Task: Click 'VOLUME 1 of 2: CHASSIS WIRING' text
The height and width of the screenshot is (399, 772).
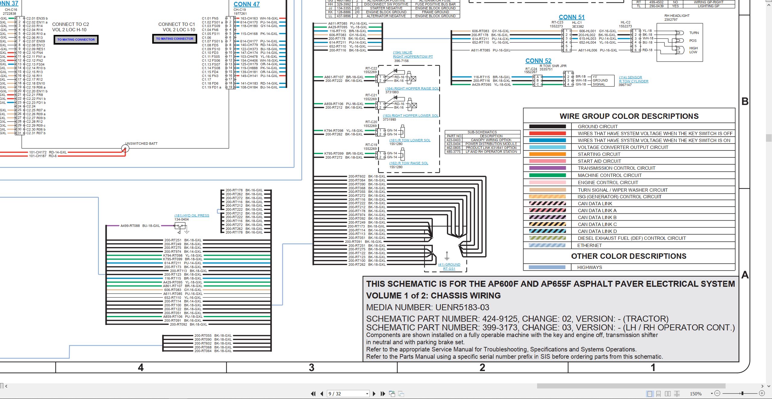Action: (x=433, y=295)
